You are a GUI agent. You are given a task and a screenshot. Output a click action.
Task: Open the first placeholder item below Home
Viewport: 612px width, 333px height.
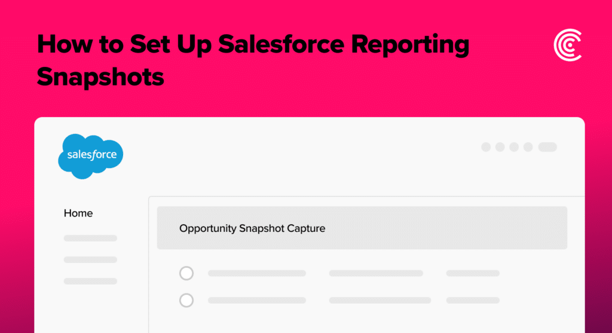point(91,238)
